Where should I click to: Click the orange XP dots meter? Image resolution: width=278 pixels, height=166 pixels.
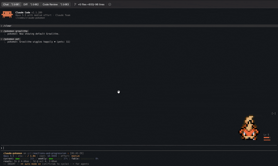click(x=267, y=138)
